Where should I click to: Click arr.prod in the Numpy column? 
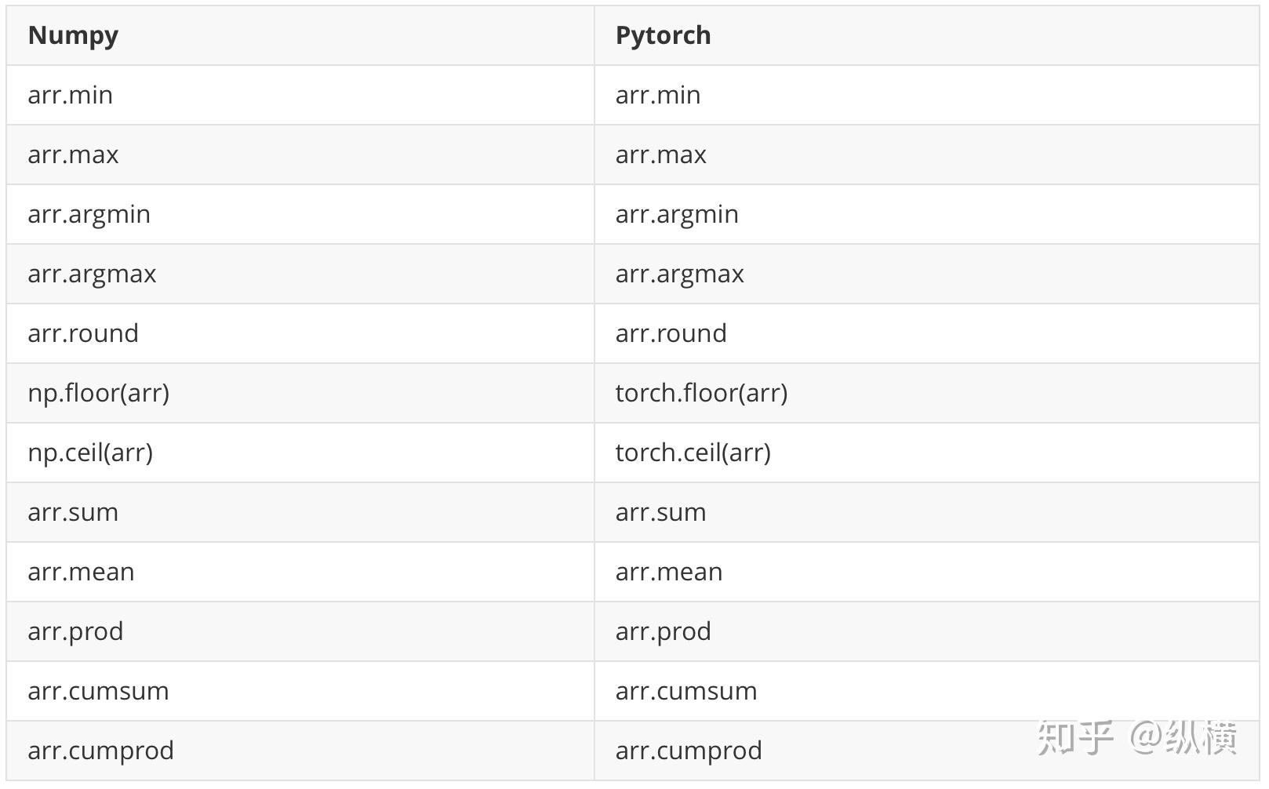(x=75, y=631)
